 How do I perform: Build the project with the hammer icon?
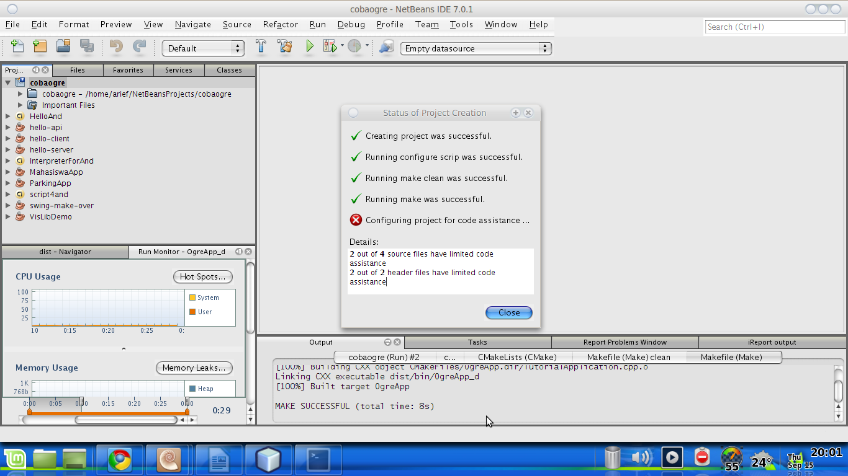point(261,46)
